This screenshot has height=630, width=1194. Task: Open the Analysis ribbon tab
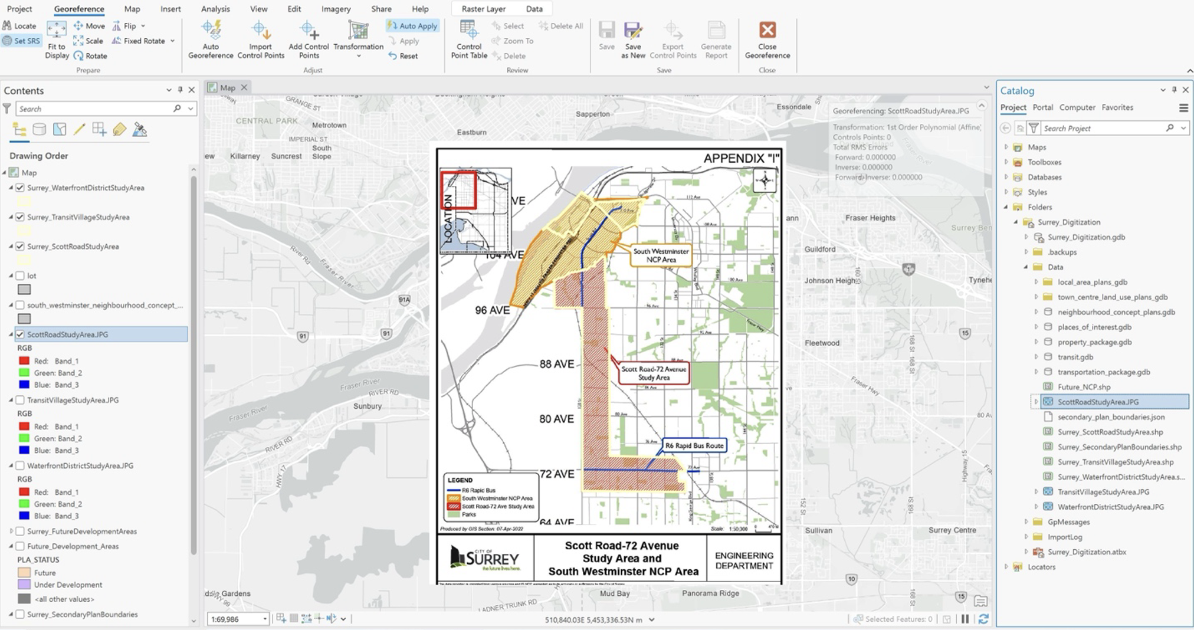coord(215,9)
